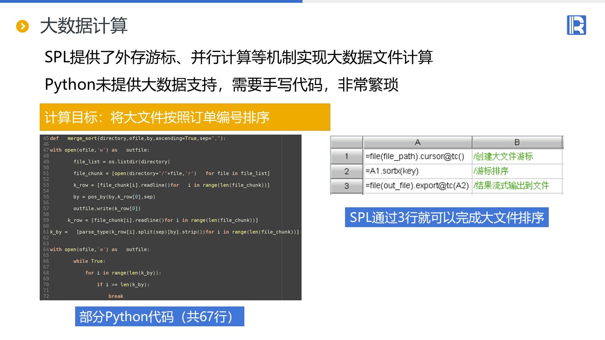Click the with open(ofile,'a') code line
This screenshot has height=340, width=605.
pos(99,249)
